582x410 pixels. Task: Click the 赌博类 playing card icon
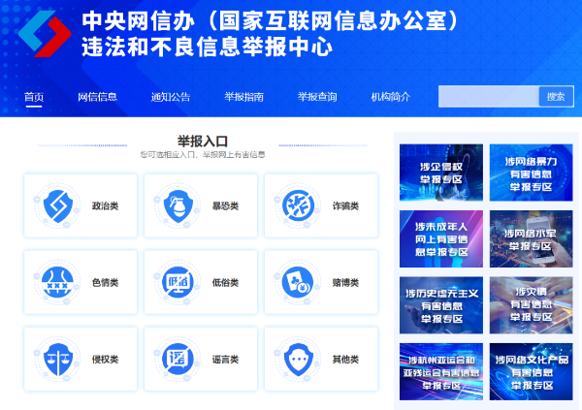tap(298, 282)
